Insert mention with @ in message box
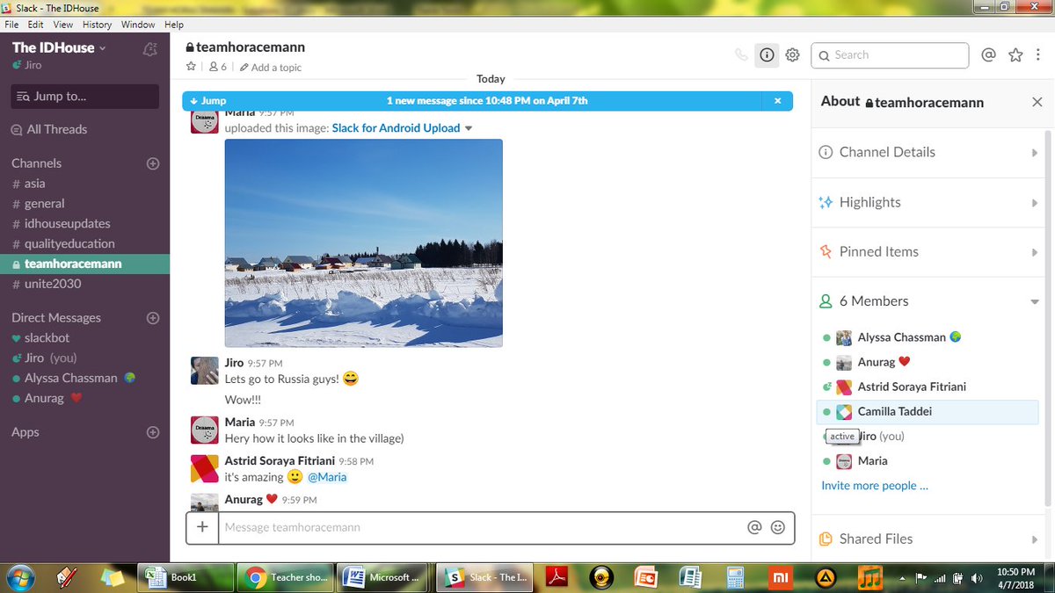 (x=753, y=527)
